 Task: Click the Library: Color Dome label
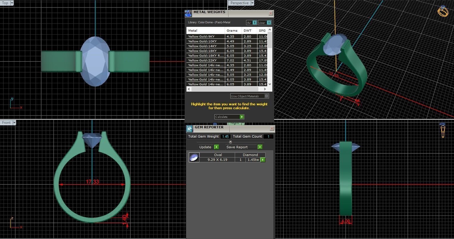coord(209,22)
